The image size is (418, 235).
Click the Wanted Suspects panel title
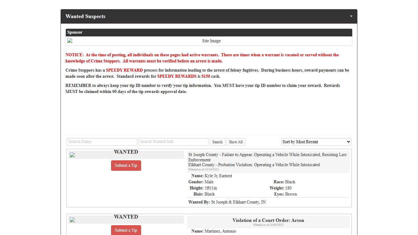85,17
